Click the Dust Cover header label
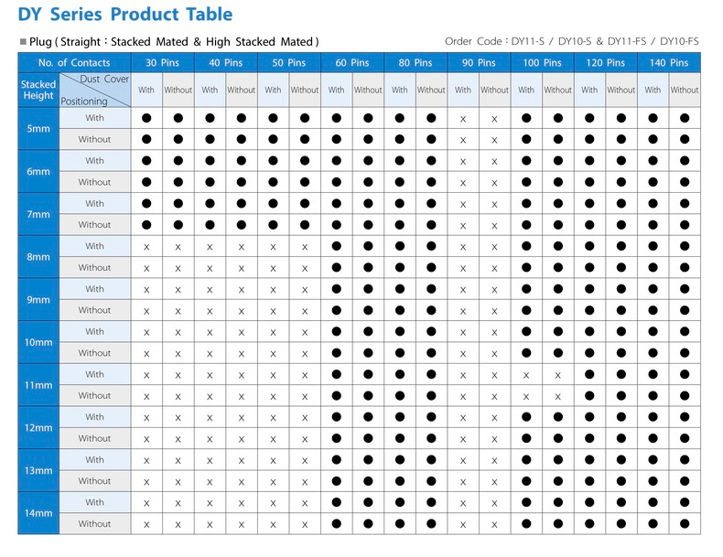This screenshot has width=723, height=557. tap(104, 80)
